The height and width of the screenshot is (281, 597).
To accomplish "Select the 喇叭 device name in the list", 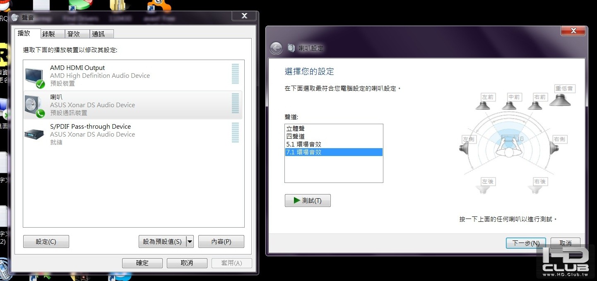I will coord(56,97).
